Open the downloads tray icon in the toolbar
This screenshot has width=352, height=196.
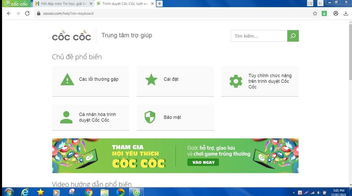click(346, 13)
